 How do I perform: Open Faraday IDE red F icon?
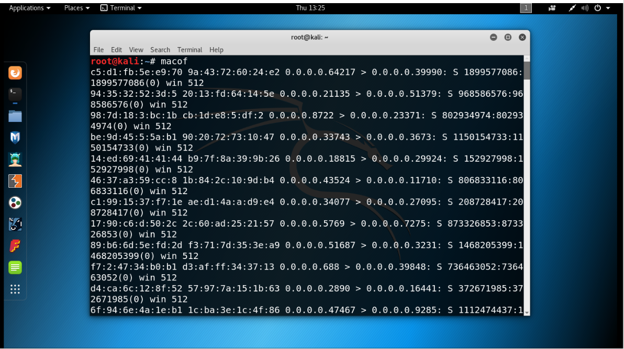point(15,246)
